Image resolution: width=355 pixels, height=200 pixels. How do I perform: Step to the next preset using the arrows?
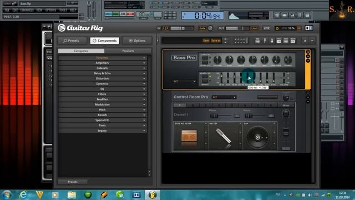(225, 42)
